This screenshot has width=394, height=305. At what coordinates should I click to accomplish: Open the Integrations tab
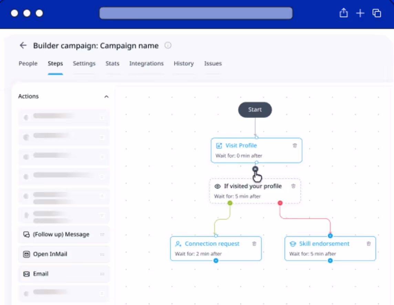[146, 63]
